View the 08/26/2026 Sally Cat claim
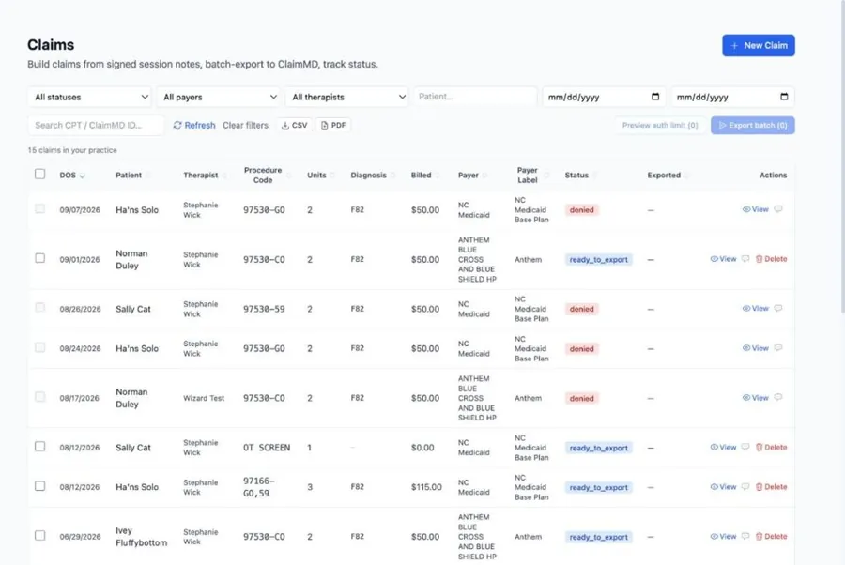 (x=756, y=309)
